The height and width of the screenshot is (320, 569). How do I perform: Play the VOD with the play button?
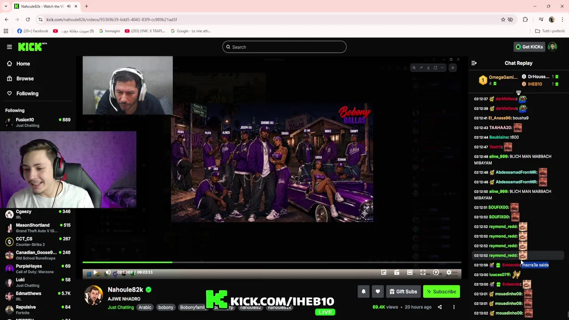point(95,272)
